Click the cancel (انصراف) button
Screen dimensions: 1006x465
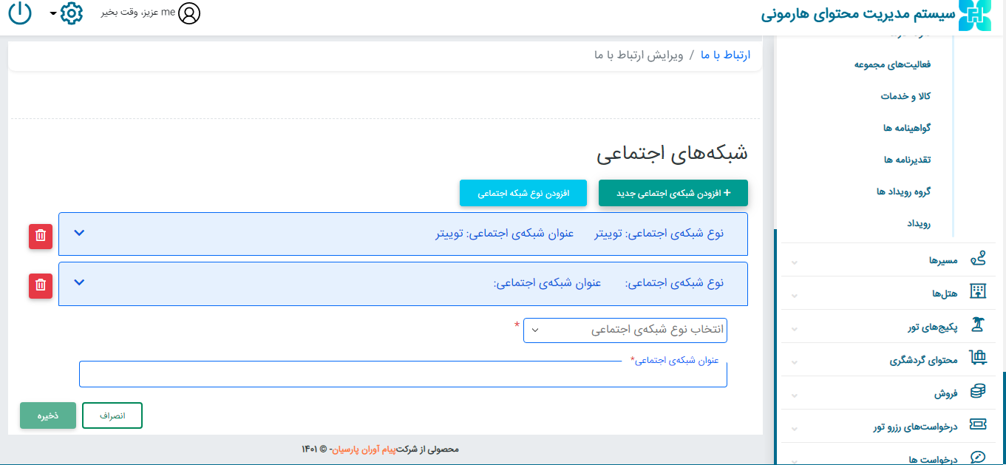[x=112, y=415]
